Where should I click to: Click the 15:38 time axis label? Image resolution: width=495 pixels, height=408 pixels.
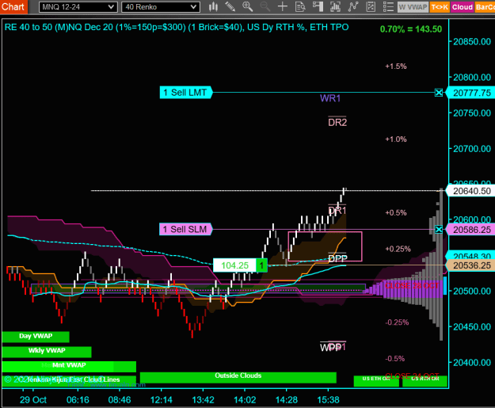329,400
